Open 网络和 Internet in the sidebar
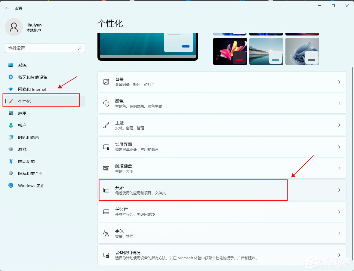The width and height of the screenshot is (354, 271). pyautogui.click(x=45, y=89)
